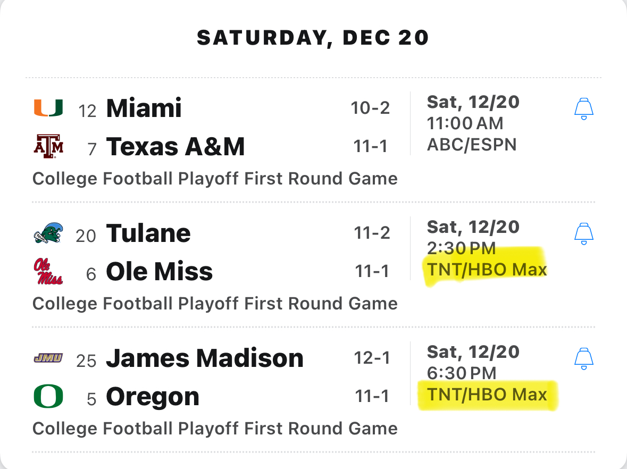The width and height of the screenshot is (627, 469).
Task: Tap the Miami Hurricanes logo
Action: (48, 108)
